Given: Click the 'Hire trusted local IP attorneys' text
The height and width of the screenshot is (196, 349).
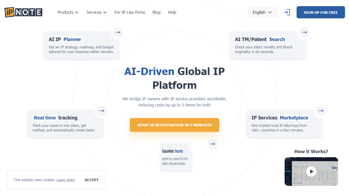Looking at the screenshot, I should (279, 128).
